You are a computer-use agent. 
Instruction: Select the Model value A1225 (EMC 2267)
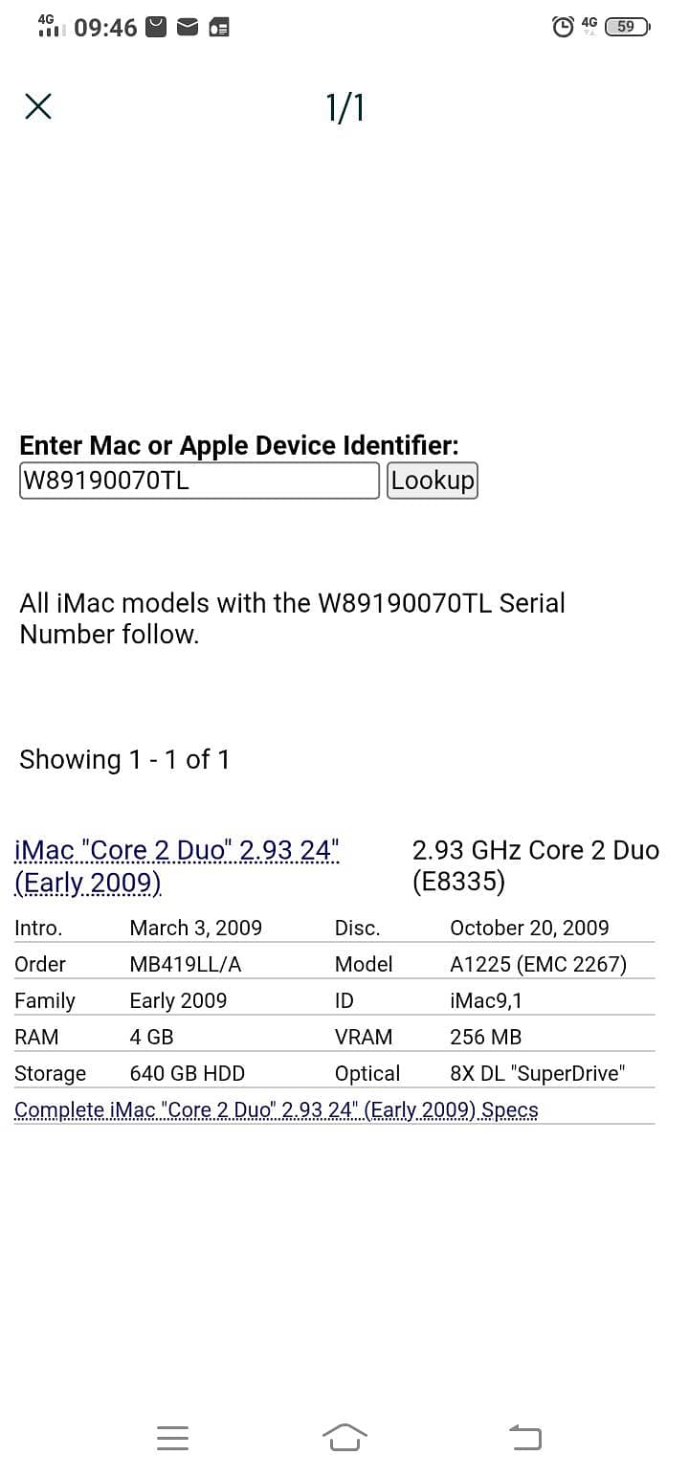tap(536, 964)
